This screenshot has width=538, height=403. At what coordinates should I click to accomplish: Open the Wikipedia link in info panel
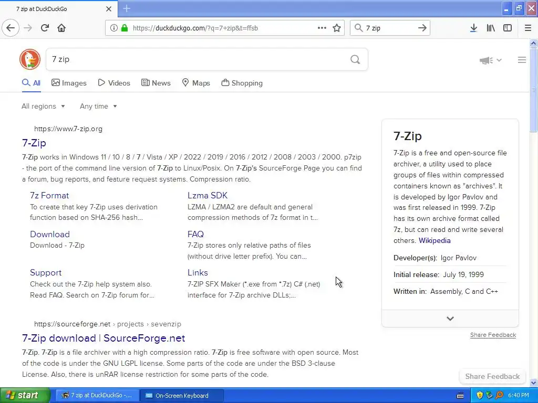click(434, 240)
